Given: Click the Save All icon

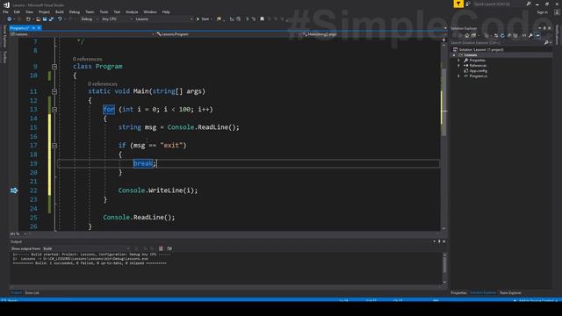Looking at the screenshot, I should (51, 19).
